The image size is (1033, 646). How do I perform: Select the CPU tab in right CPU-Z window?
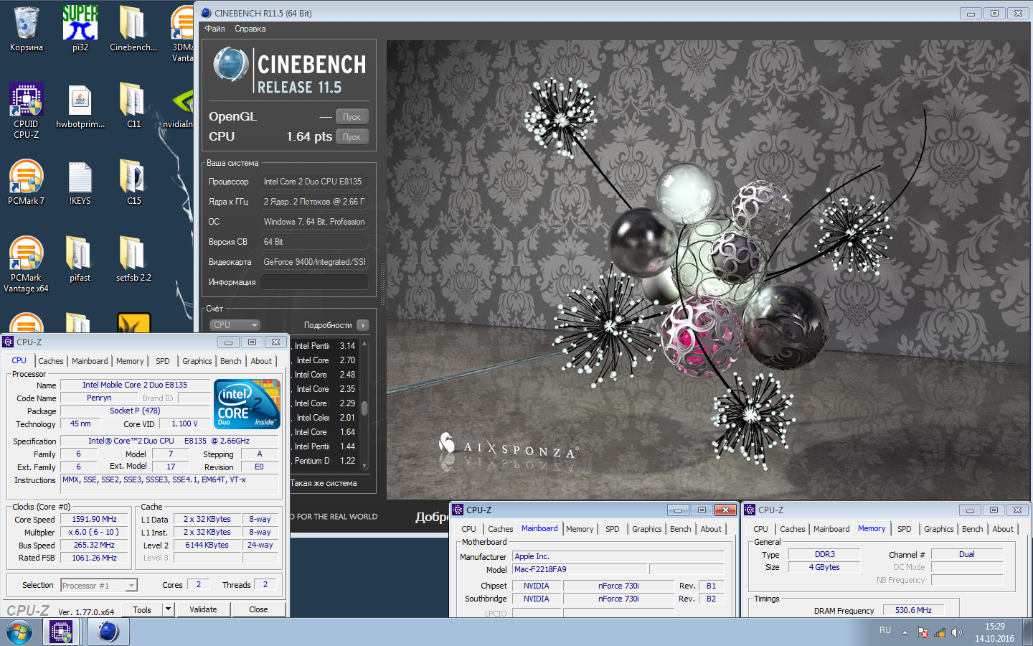(x=761, y=529)
